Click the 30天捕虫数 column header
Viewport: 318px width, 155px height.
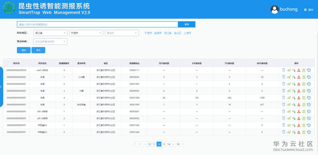pyautogui.click(x=262, y=63)
